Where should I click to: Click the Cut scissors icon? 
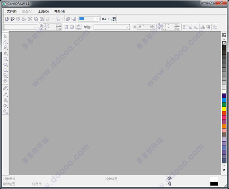point(30,19)
